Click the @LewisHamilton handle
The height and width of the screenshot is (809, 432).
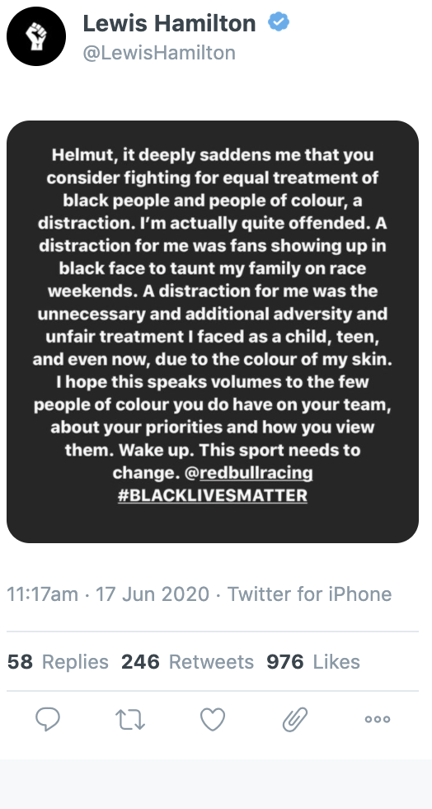pyautogui.click(x=159, y=53)
